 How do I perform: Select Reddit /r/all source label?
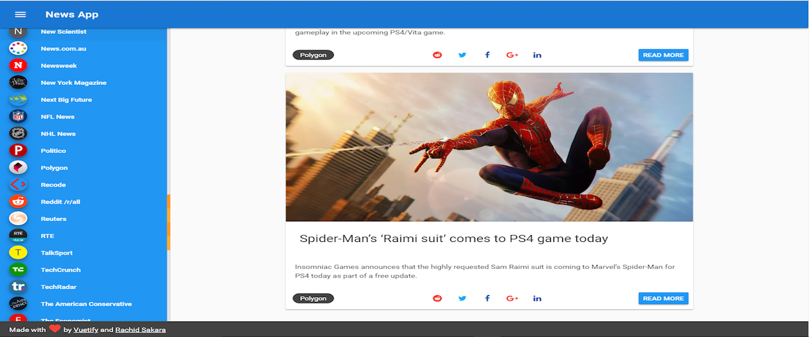coord(61,202)
